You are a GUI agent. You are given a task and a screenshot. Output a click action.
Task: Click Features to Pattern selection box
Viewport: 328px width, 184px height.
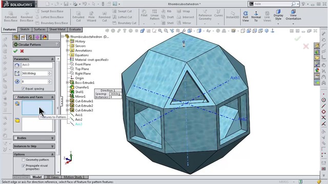pos(37,108)
